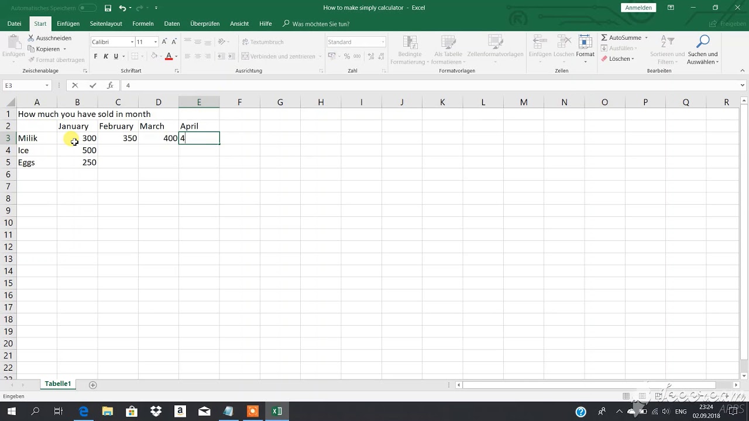Toggle Automatisches Speichern switch
The height and width of the screenshot is (421, 749).
pos(88,8)
